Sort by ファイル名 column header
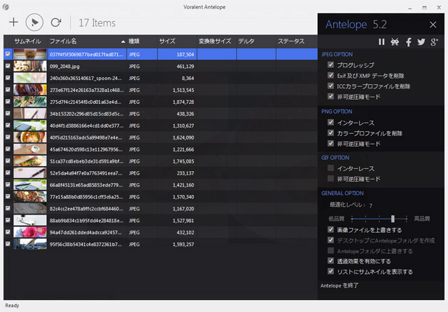The width and height of the screenshot is (448, 312). (x=87, y=41)
